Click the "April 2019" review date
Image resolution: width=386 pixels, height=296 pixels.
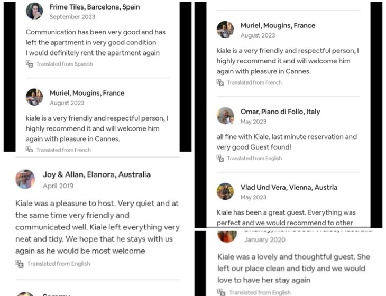point(58,186)
